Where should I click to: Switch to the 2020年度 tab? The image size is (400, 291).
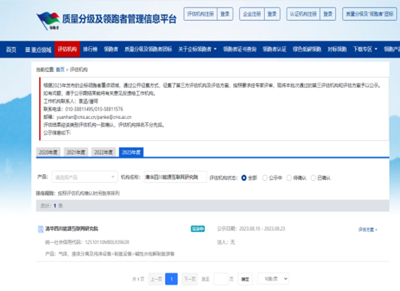click(x=48, y=152)
